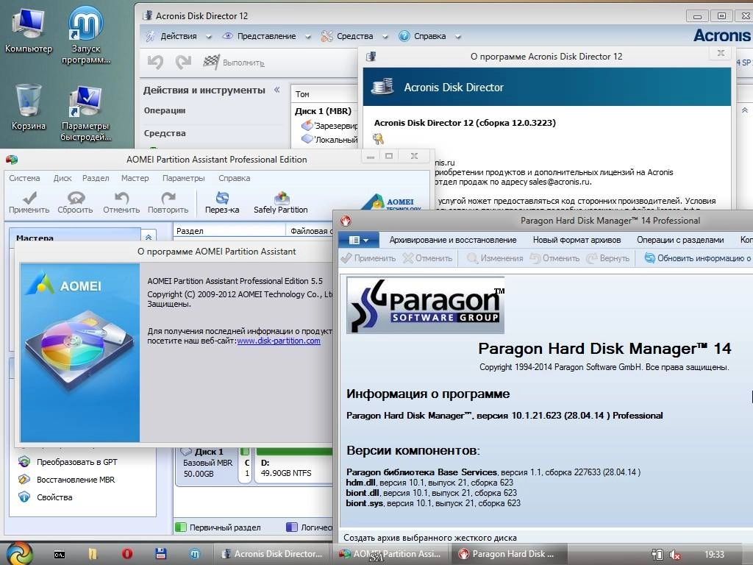The height and width of the screenshot is (565, 753).
Task: Follow the www.disk-partition.com link
Action: coord(279,341)
